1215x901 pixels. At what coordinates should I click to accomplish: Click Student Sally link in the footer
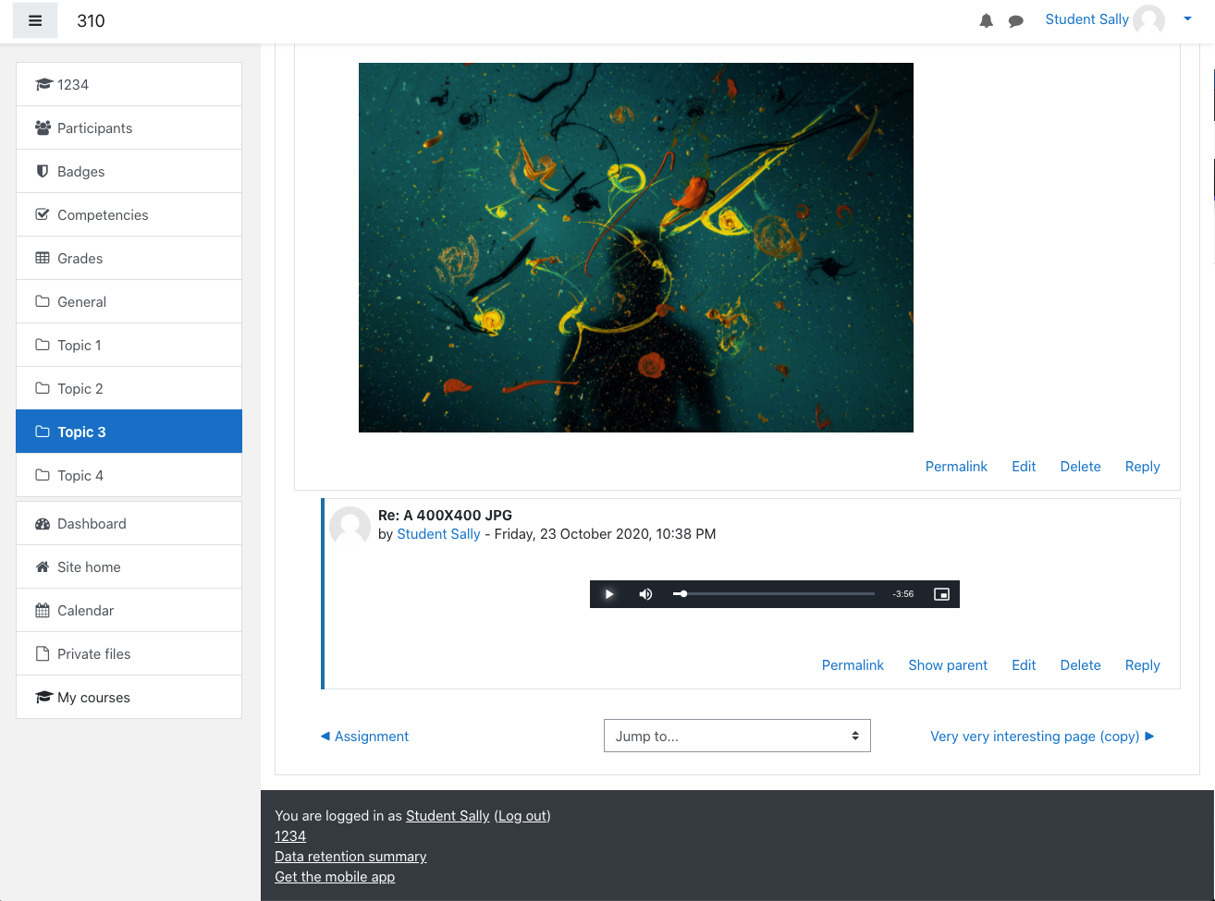[448, 816]
